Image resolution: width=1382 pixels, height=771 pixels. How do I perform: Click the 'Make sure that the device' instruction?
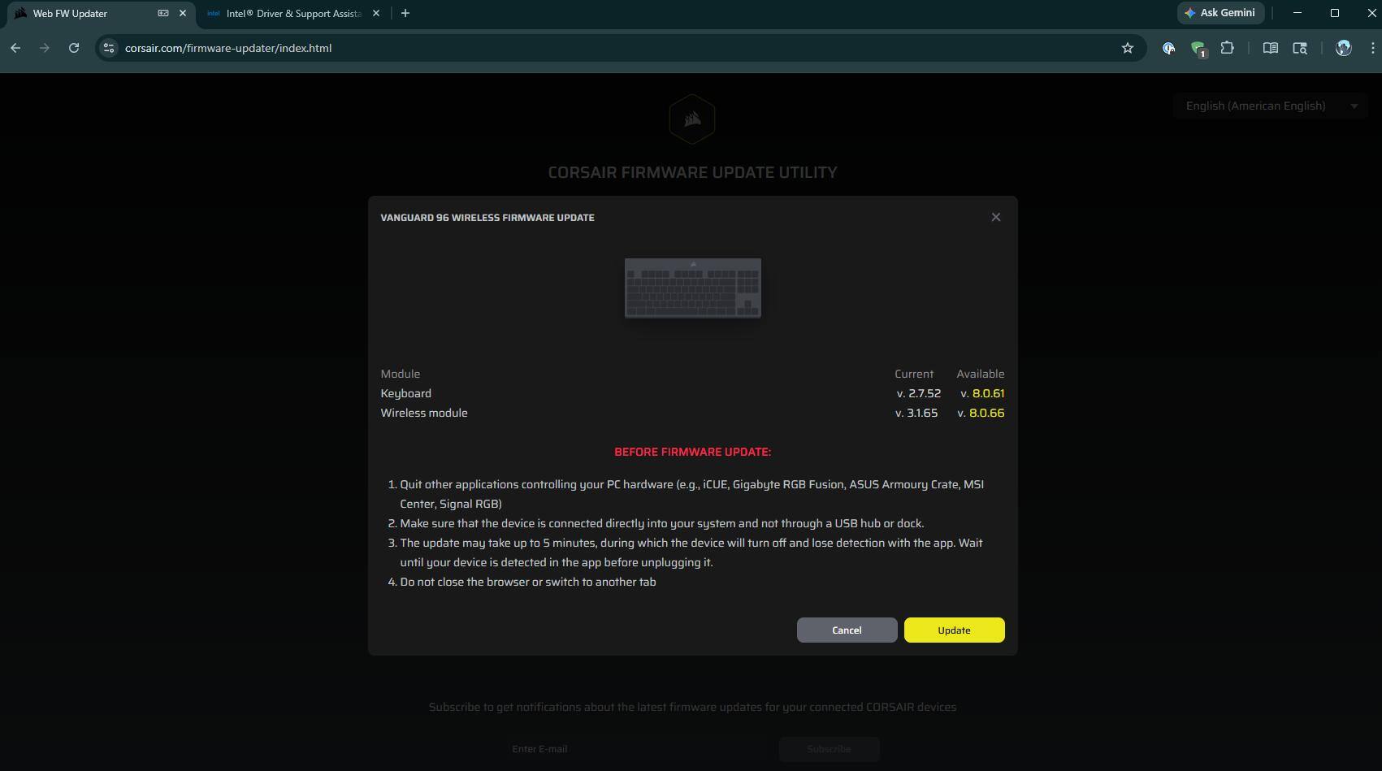662,523
